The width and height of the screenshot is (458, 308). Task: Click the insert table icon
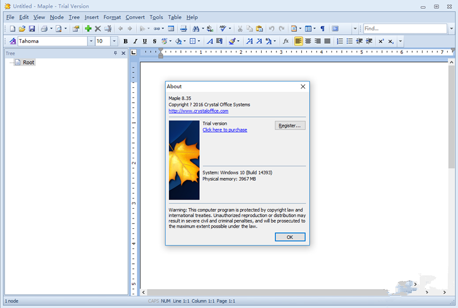click(171, 29)
